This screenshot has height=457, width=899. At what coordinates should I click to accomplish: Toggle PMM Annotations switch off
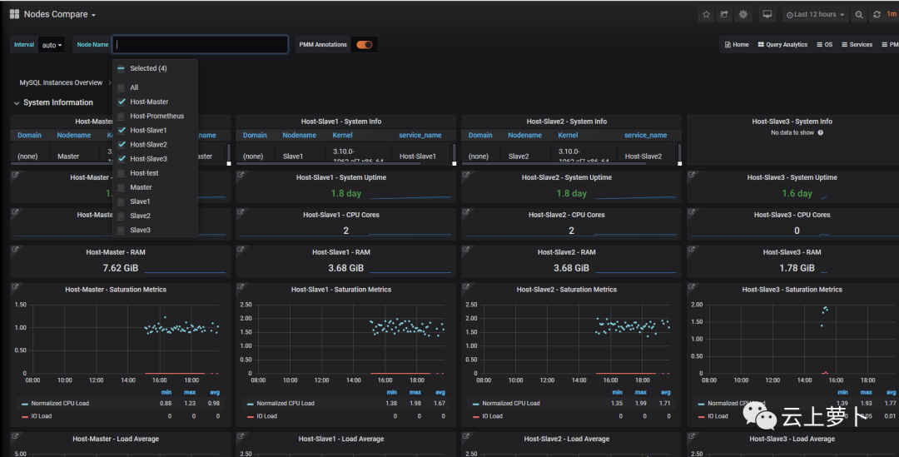(x=364, y=45)
